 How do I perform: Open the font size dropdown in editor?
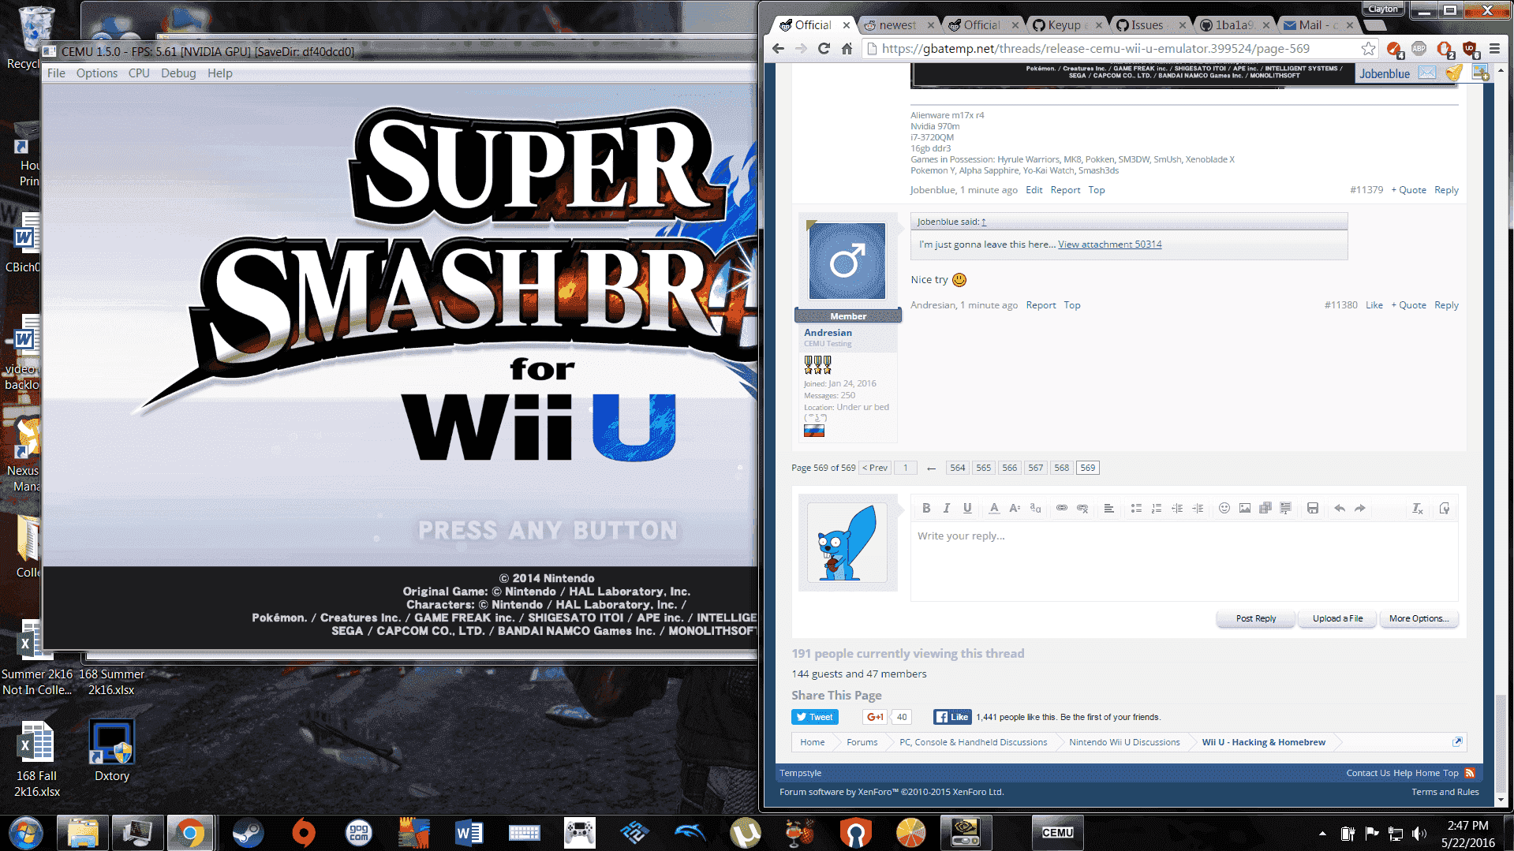coord(1015,509)
